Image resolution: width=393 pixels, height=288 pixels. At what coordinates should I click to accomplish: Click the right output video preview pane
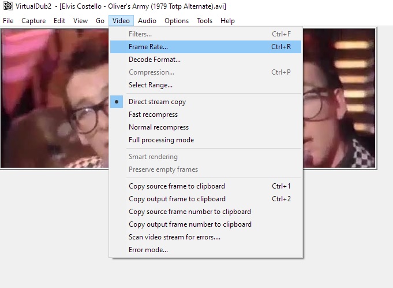339,98
